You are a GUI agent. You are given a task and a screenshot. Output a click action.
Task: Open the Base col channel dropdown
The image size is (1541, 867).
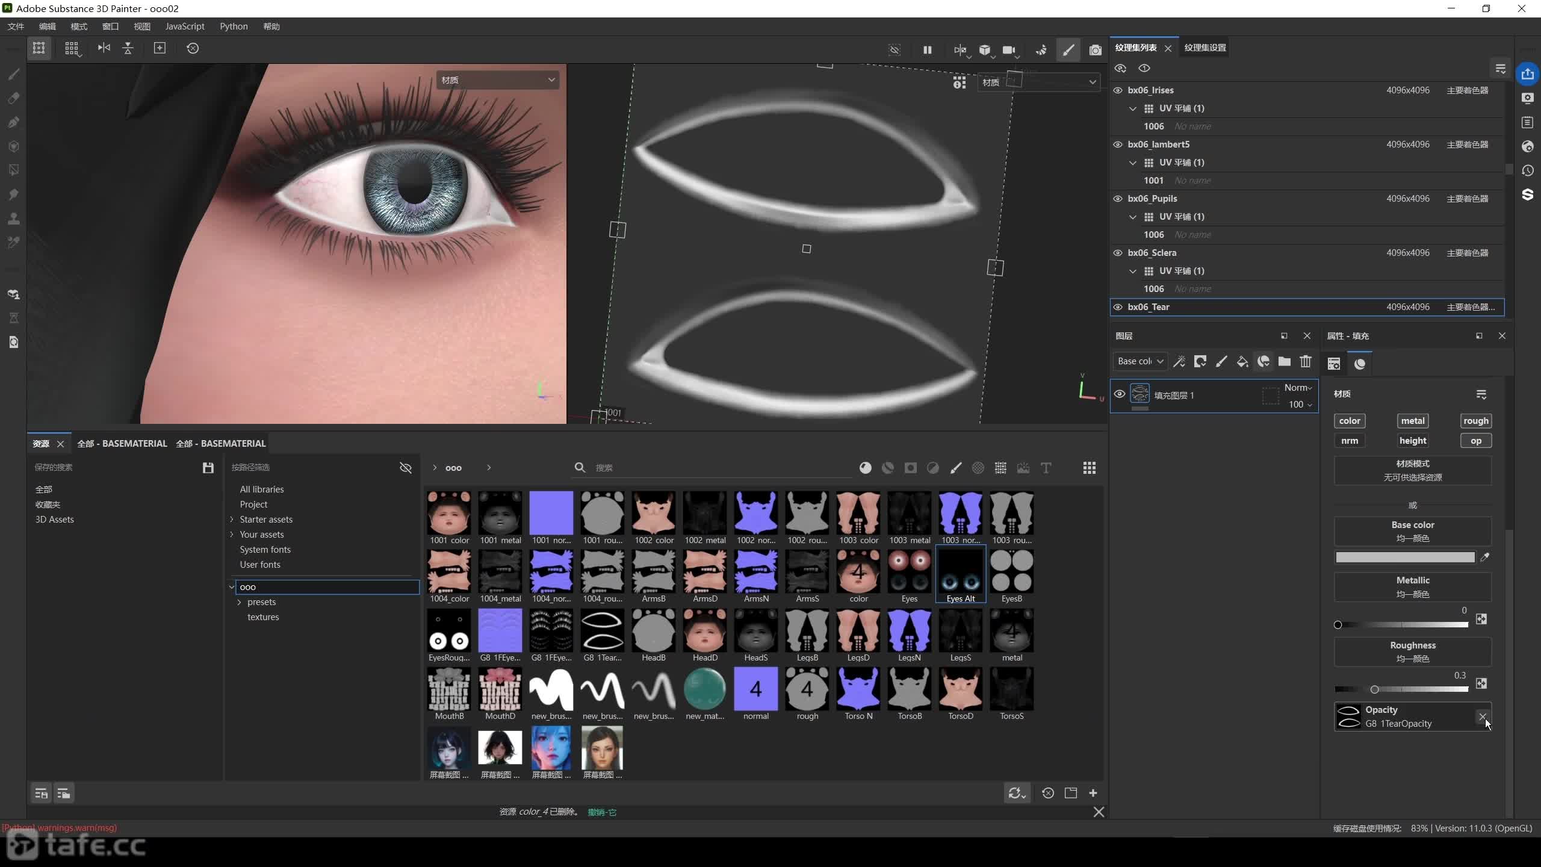pyautogui.click(x=1140, y=361)
